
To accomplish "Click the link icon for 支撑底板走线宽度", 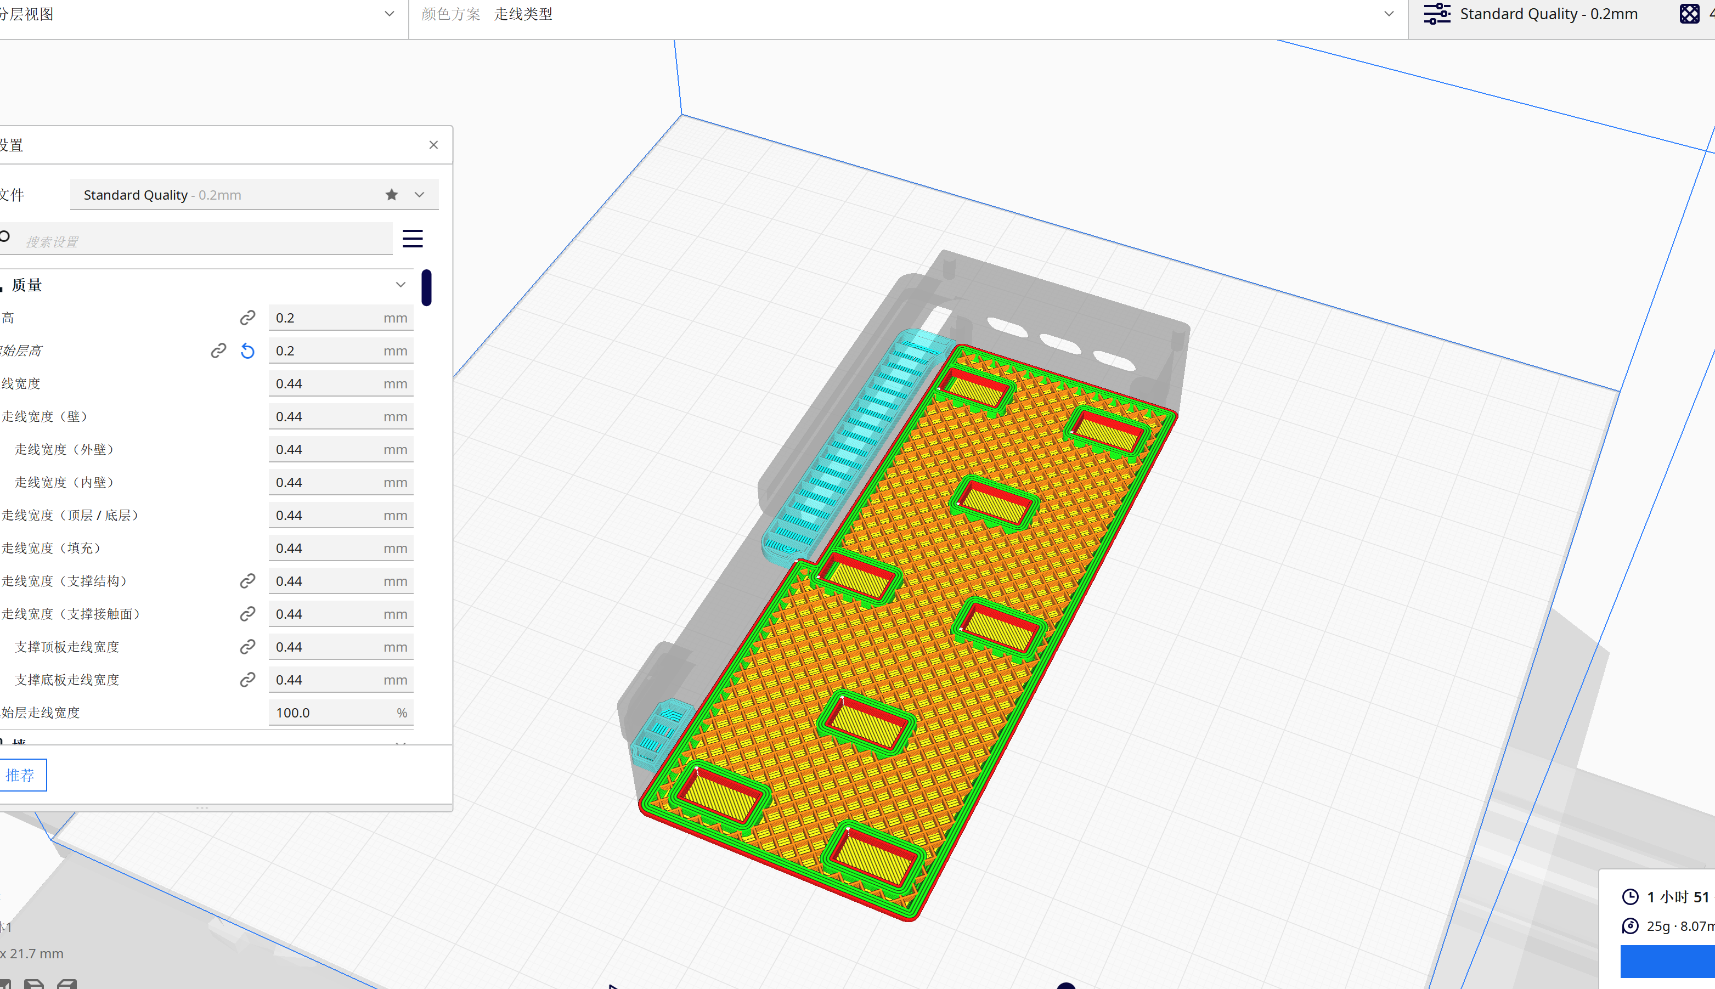I will [247, 680].
